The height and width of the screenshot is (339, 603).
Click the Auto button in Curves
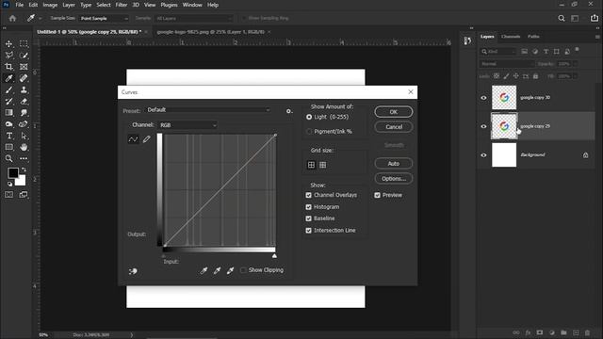click(x=394, y=163)
